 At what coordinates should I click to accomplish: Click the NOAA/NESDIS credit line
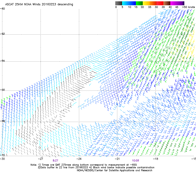point(114,170)
